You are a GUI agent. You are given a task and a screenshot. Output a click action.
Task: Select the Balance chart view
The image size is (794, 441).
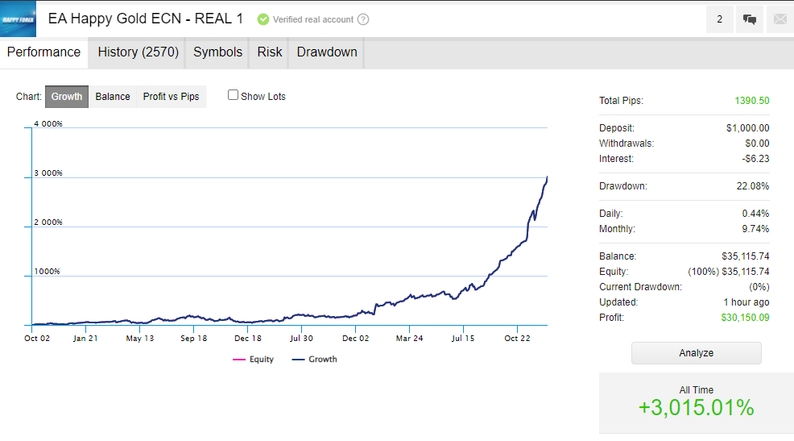[x=113, y=97]
